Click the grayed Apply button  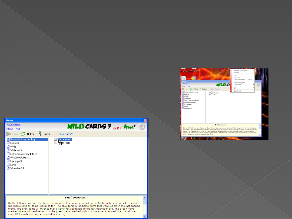(x=11, y=134)
